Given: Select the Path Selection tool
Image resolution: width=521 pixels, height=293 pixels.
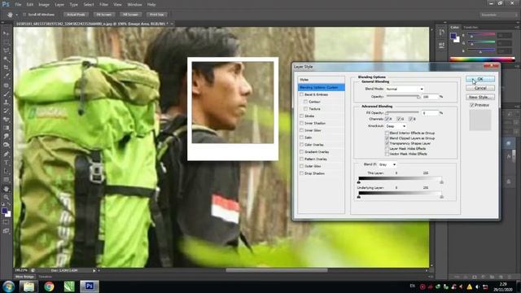Looking at the screenshot, I should click(x=7, y=171).
